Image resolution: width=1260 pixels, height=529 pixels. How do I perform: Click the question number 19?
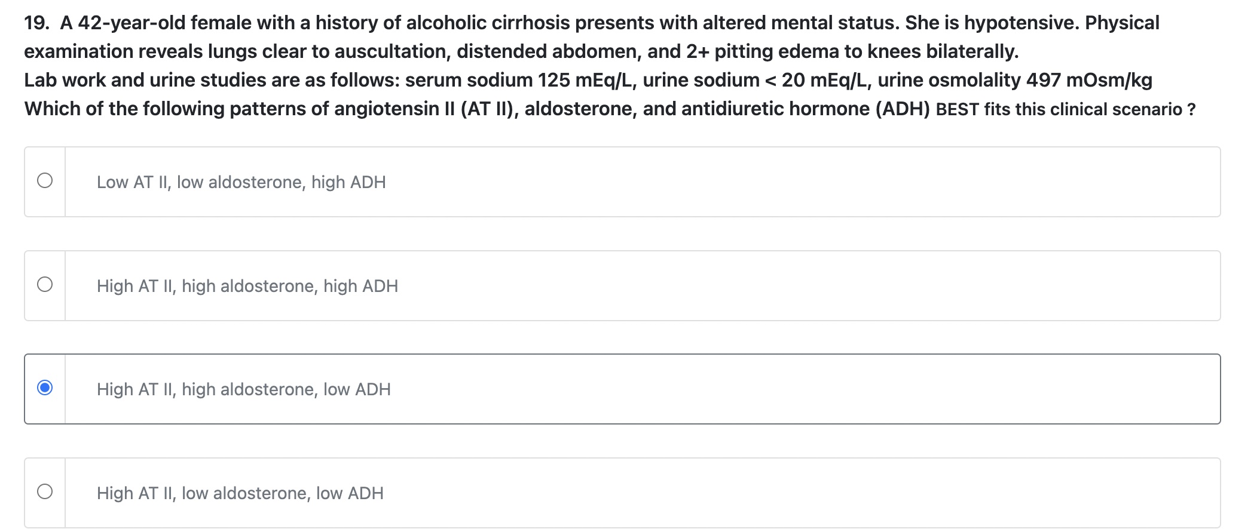[x=36, y=23]
